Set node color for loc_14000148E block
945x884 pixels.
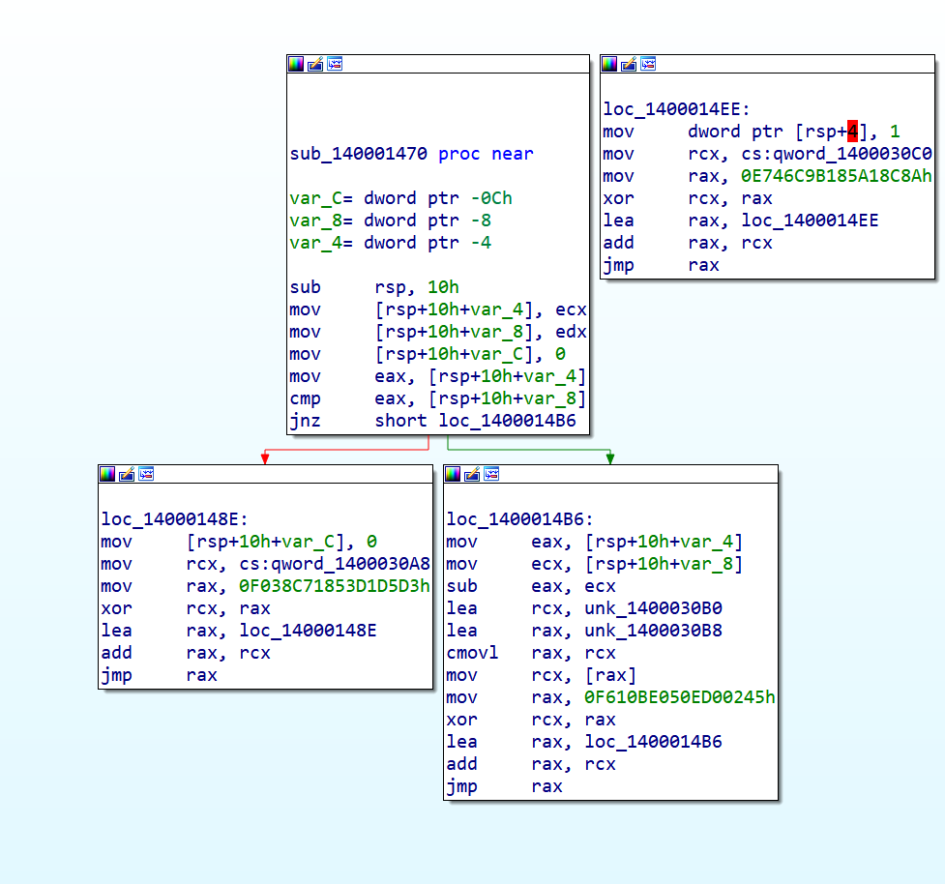click(106, 474)
